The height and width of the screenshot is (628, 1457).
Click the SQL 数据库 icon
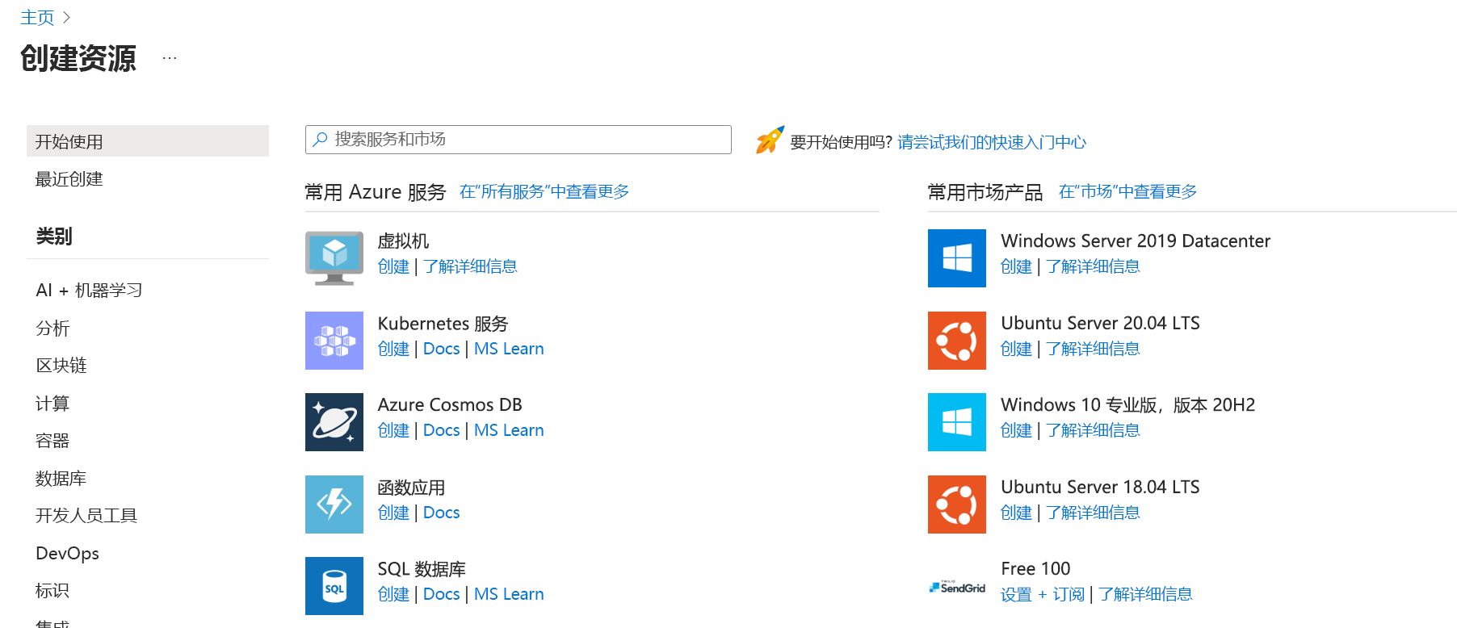tap(334, 586)
